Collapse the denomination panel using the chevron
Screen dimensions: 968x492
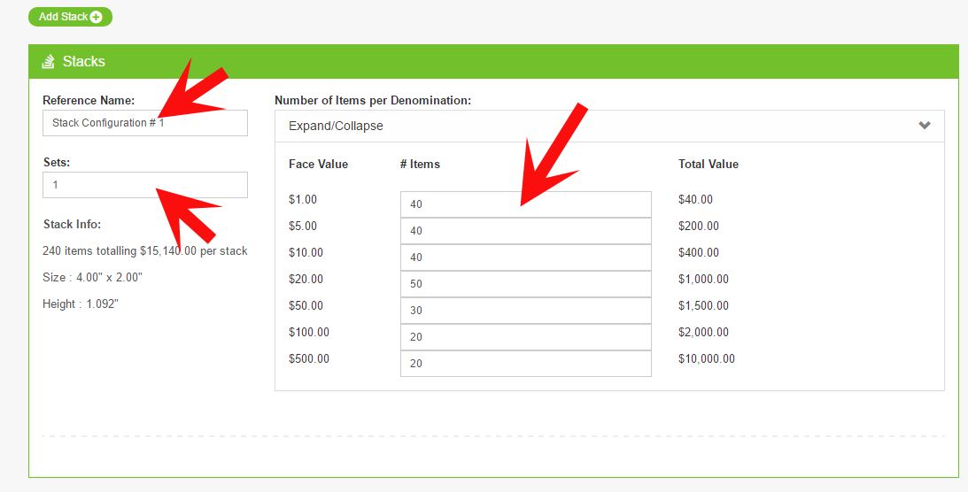[x=925, y=125]
